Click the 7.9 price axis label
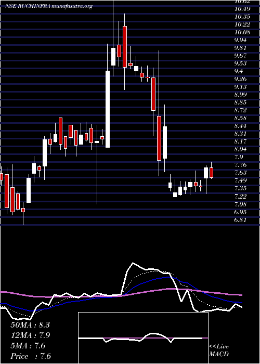 pyautogui.click(x=239, y=157)
